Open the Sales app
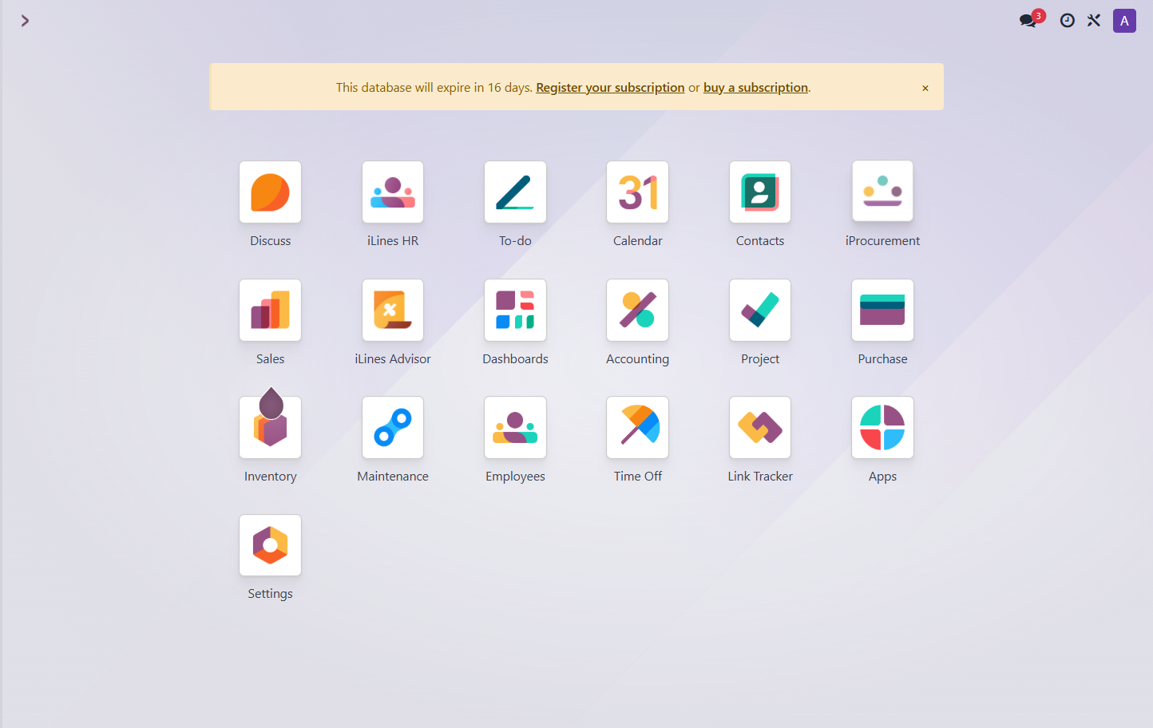The width and height of the screenshot is (1153, 728). coord(270,311)
